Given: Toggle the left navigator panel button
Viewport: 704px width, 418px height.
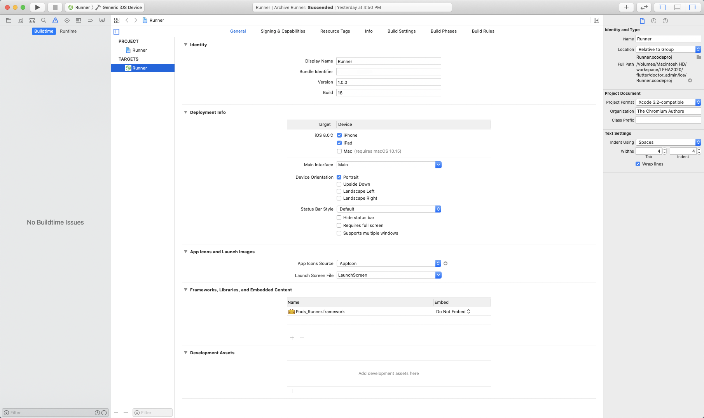Looking at the screenshot, I should [x=662, y=7].
